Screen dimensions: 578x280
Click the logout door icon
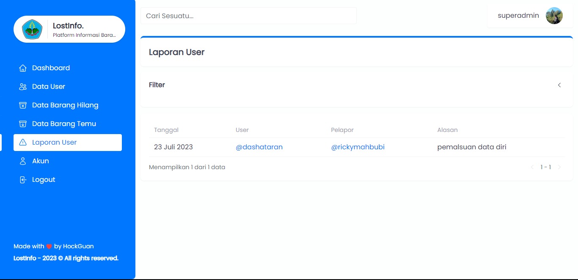(x=23, y=180)
